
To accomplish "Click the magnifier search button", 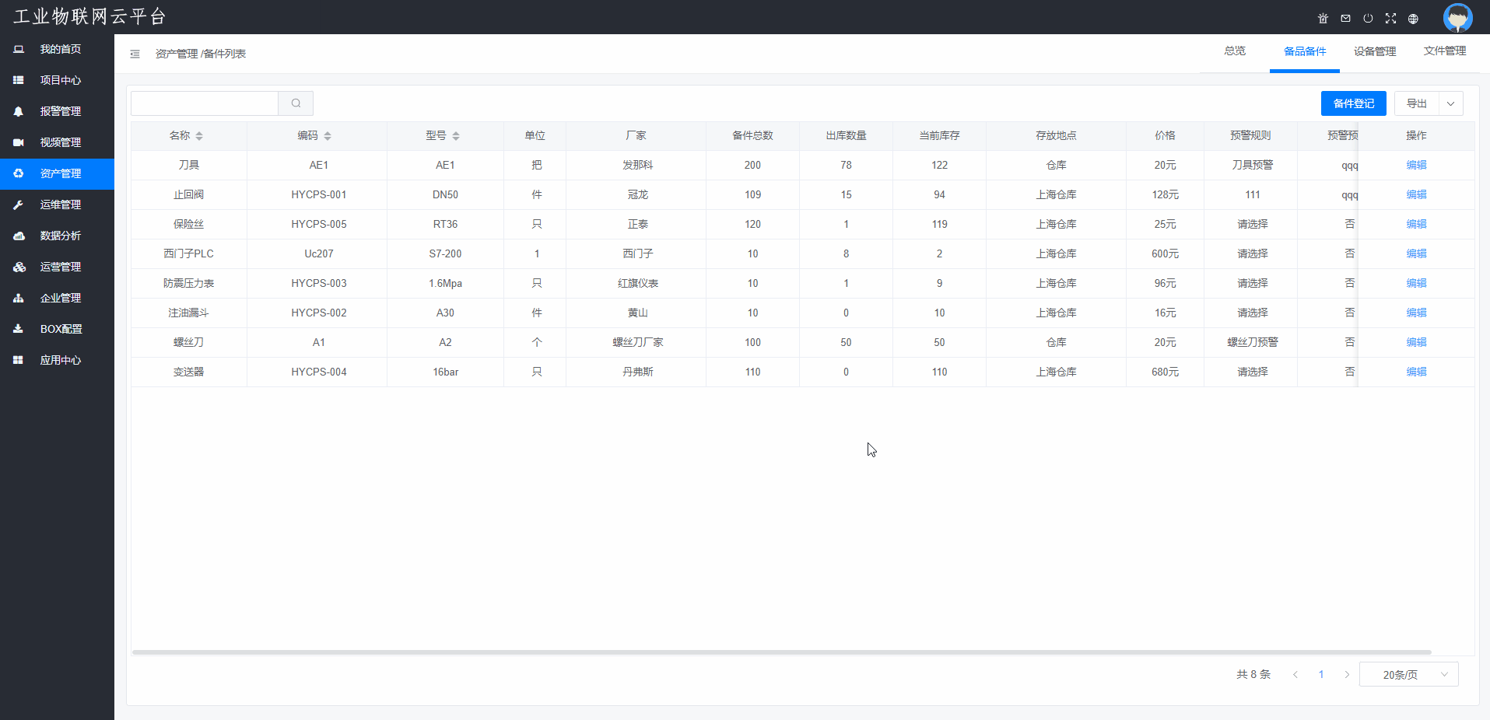I will point(296,103).
